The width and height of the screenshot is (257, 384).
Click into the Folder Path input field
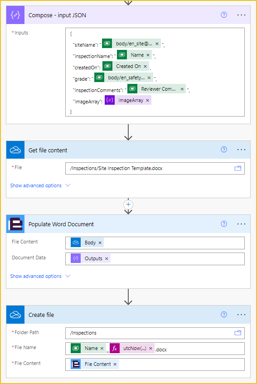tap(155, 333)
